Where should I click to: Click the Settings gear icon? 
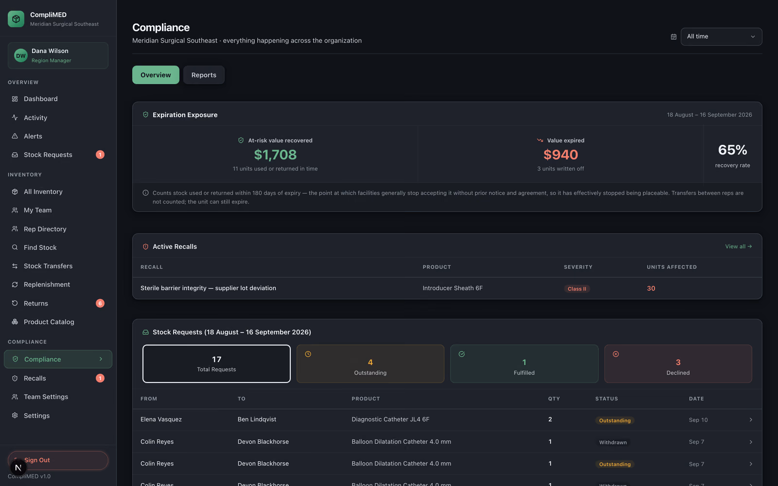15,416
